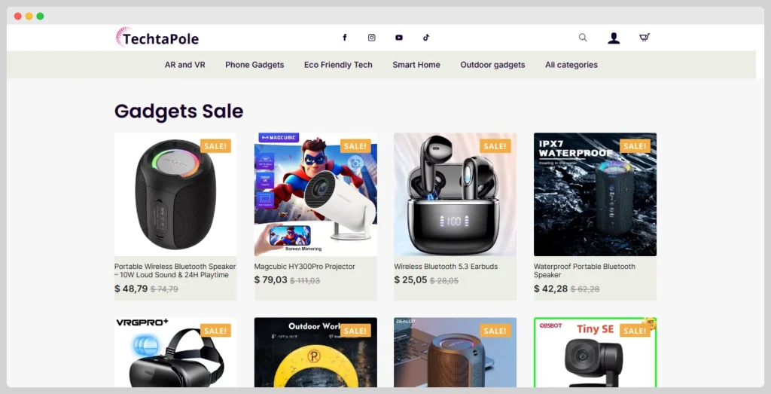Screen dimensions: 771x394
Task: Open the AR and VR category
Action: (x=184, y=65)
